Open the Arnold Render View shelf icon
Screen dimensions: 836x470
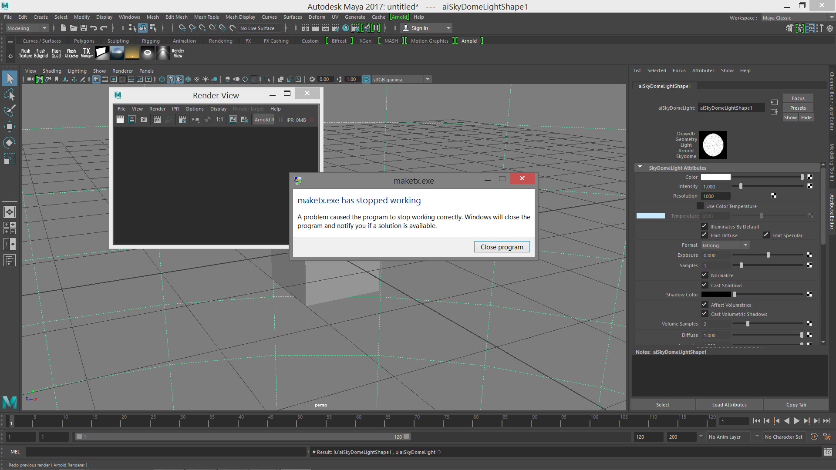[x=178, y=53]
